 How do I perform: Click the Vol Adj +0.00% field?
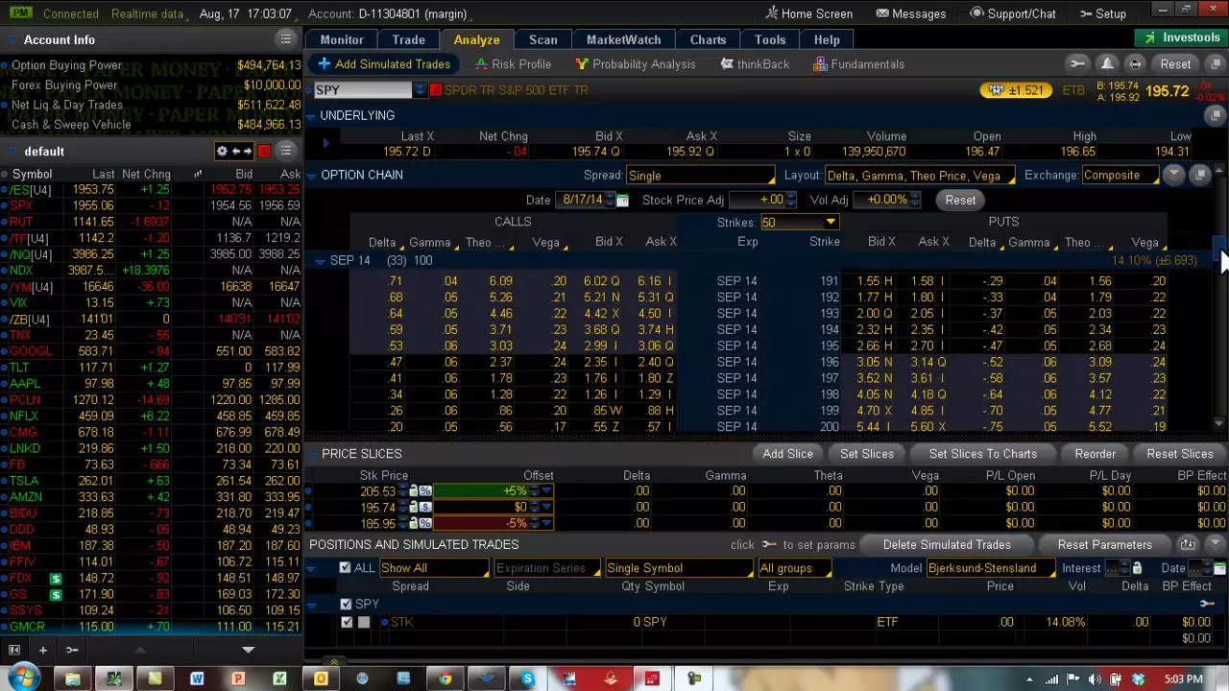tap(885, 200)
